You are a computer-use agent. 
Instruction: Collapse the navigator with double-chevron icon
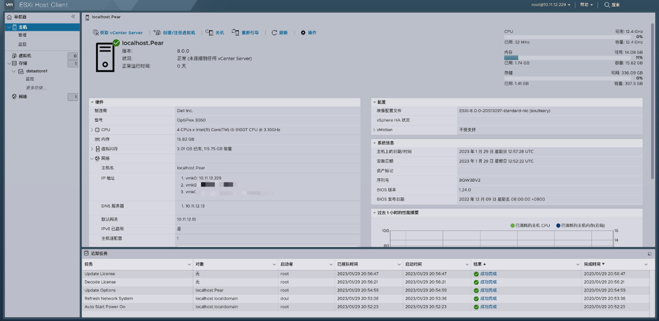(73, 17)
